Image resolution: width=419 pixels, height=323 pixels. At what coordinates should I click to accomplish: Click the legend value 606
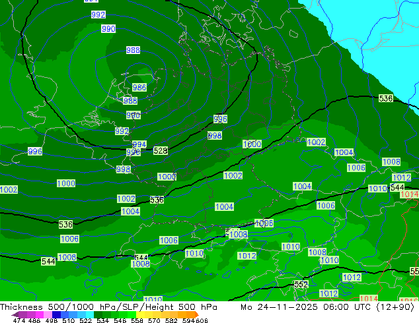pyautogui.click(x=202, y=320)
